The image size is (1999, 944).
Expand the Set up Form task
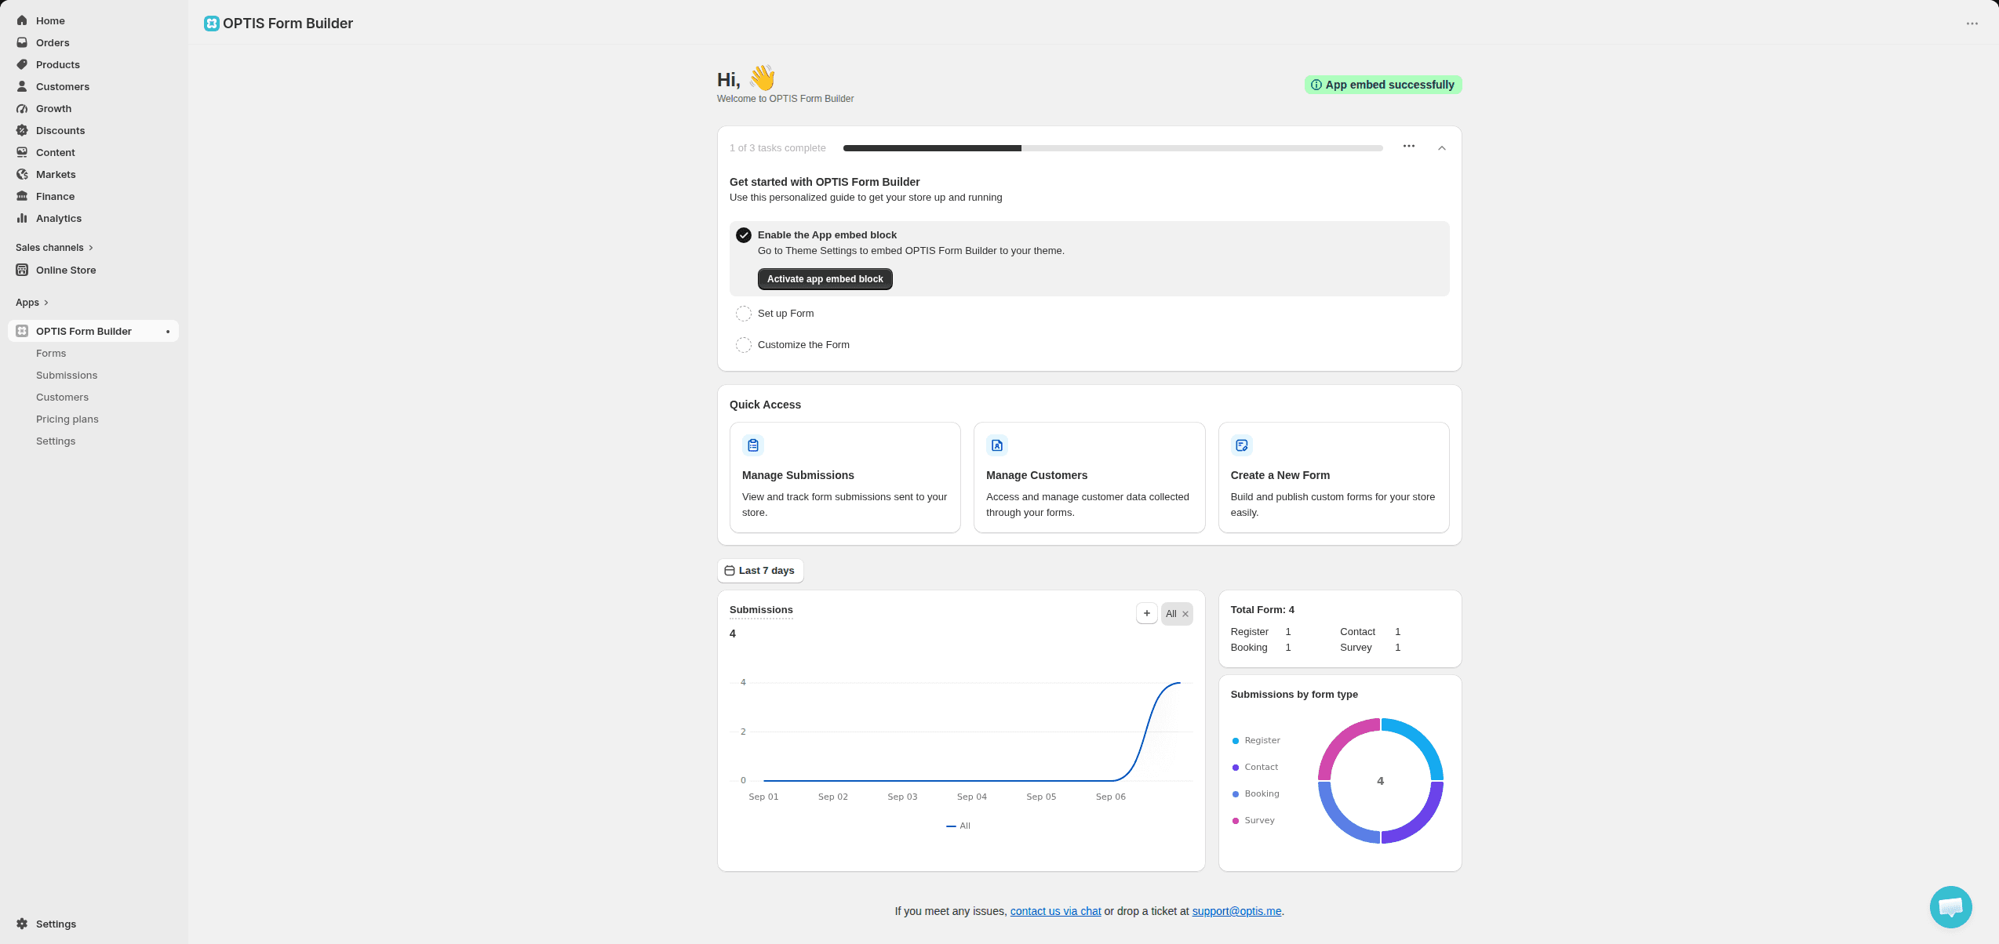point(785,314)
